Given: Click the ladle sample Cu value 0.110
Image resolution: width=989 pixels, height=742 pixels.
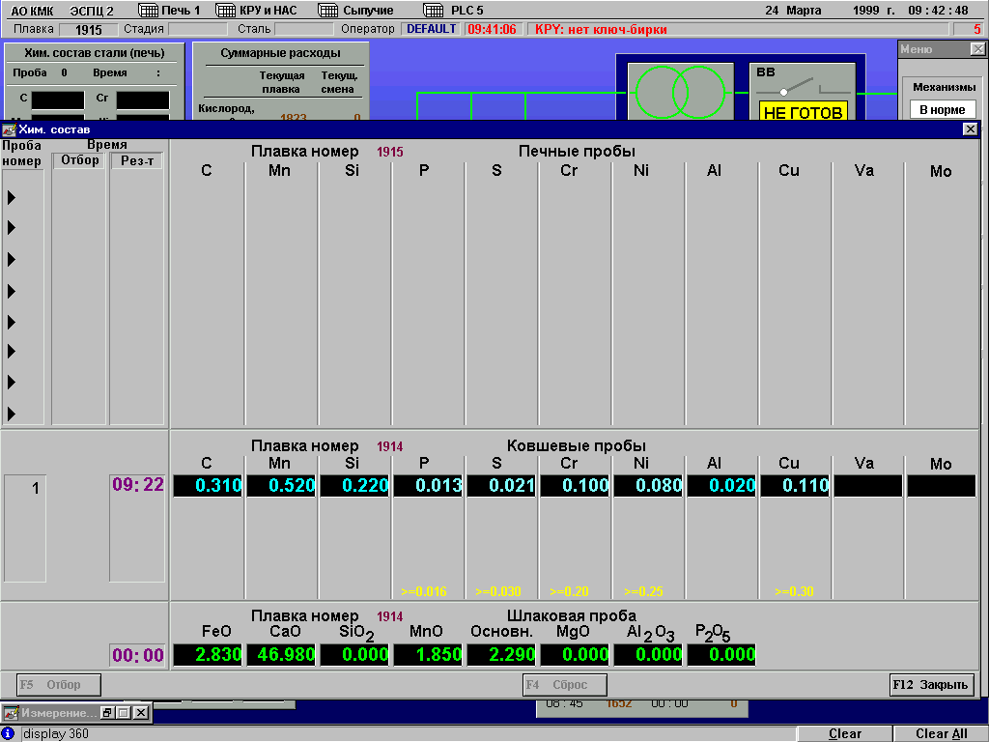Looking at the screenshot, I should (x=795, y=486).
